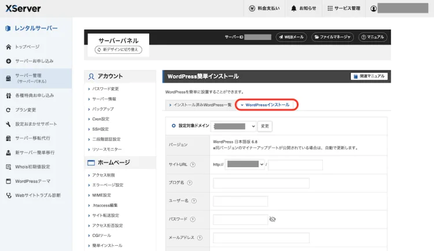Screen dimensions: 434x251
Task: Open the user account icon in header
Action: 373,9
